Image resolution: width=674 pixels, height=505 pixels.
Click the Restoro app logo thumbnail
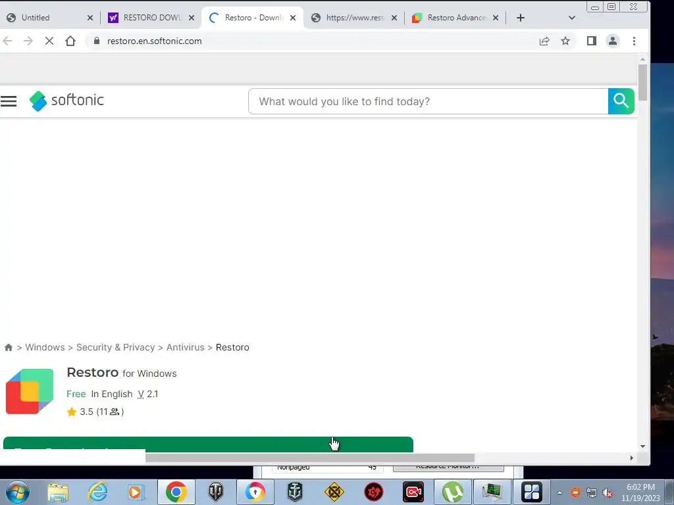[x=30, y=391]
